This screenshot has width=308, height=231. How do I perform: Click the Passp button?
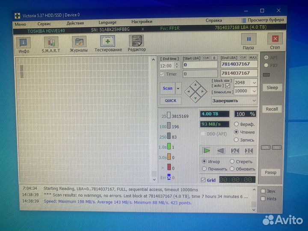coord(271,172)
